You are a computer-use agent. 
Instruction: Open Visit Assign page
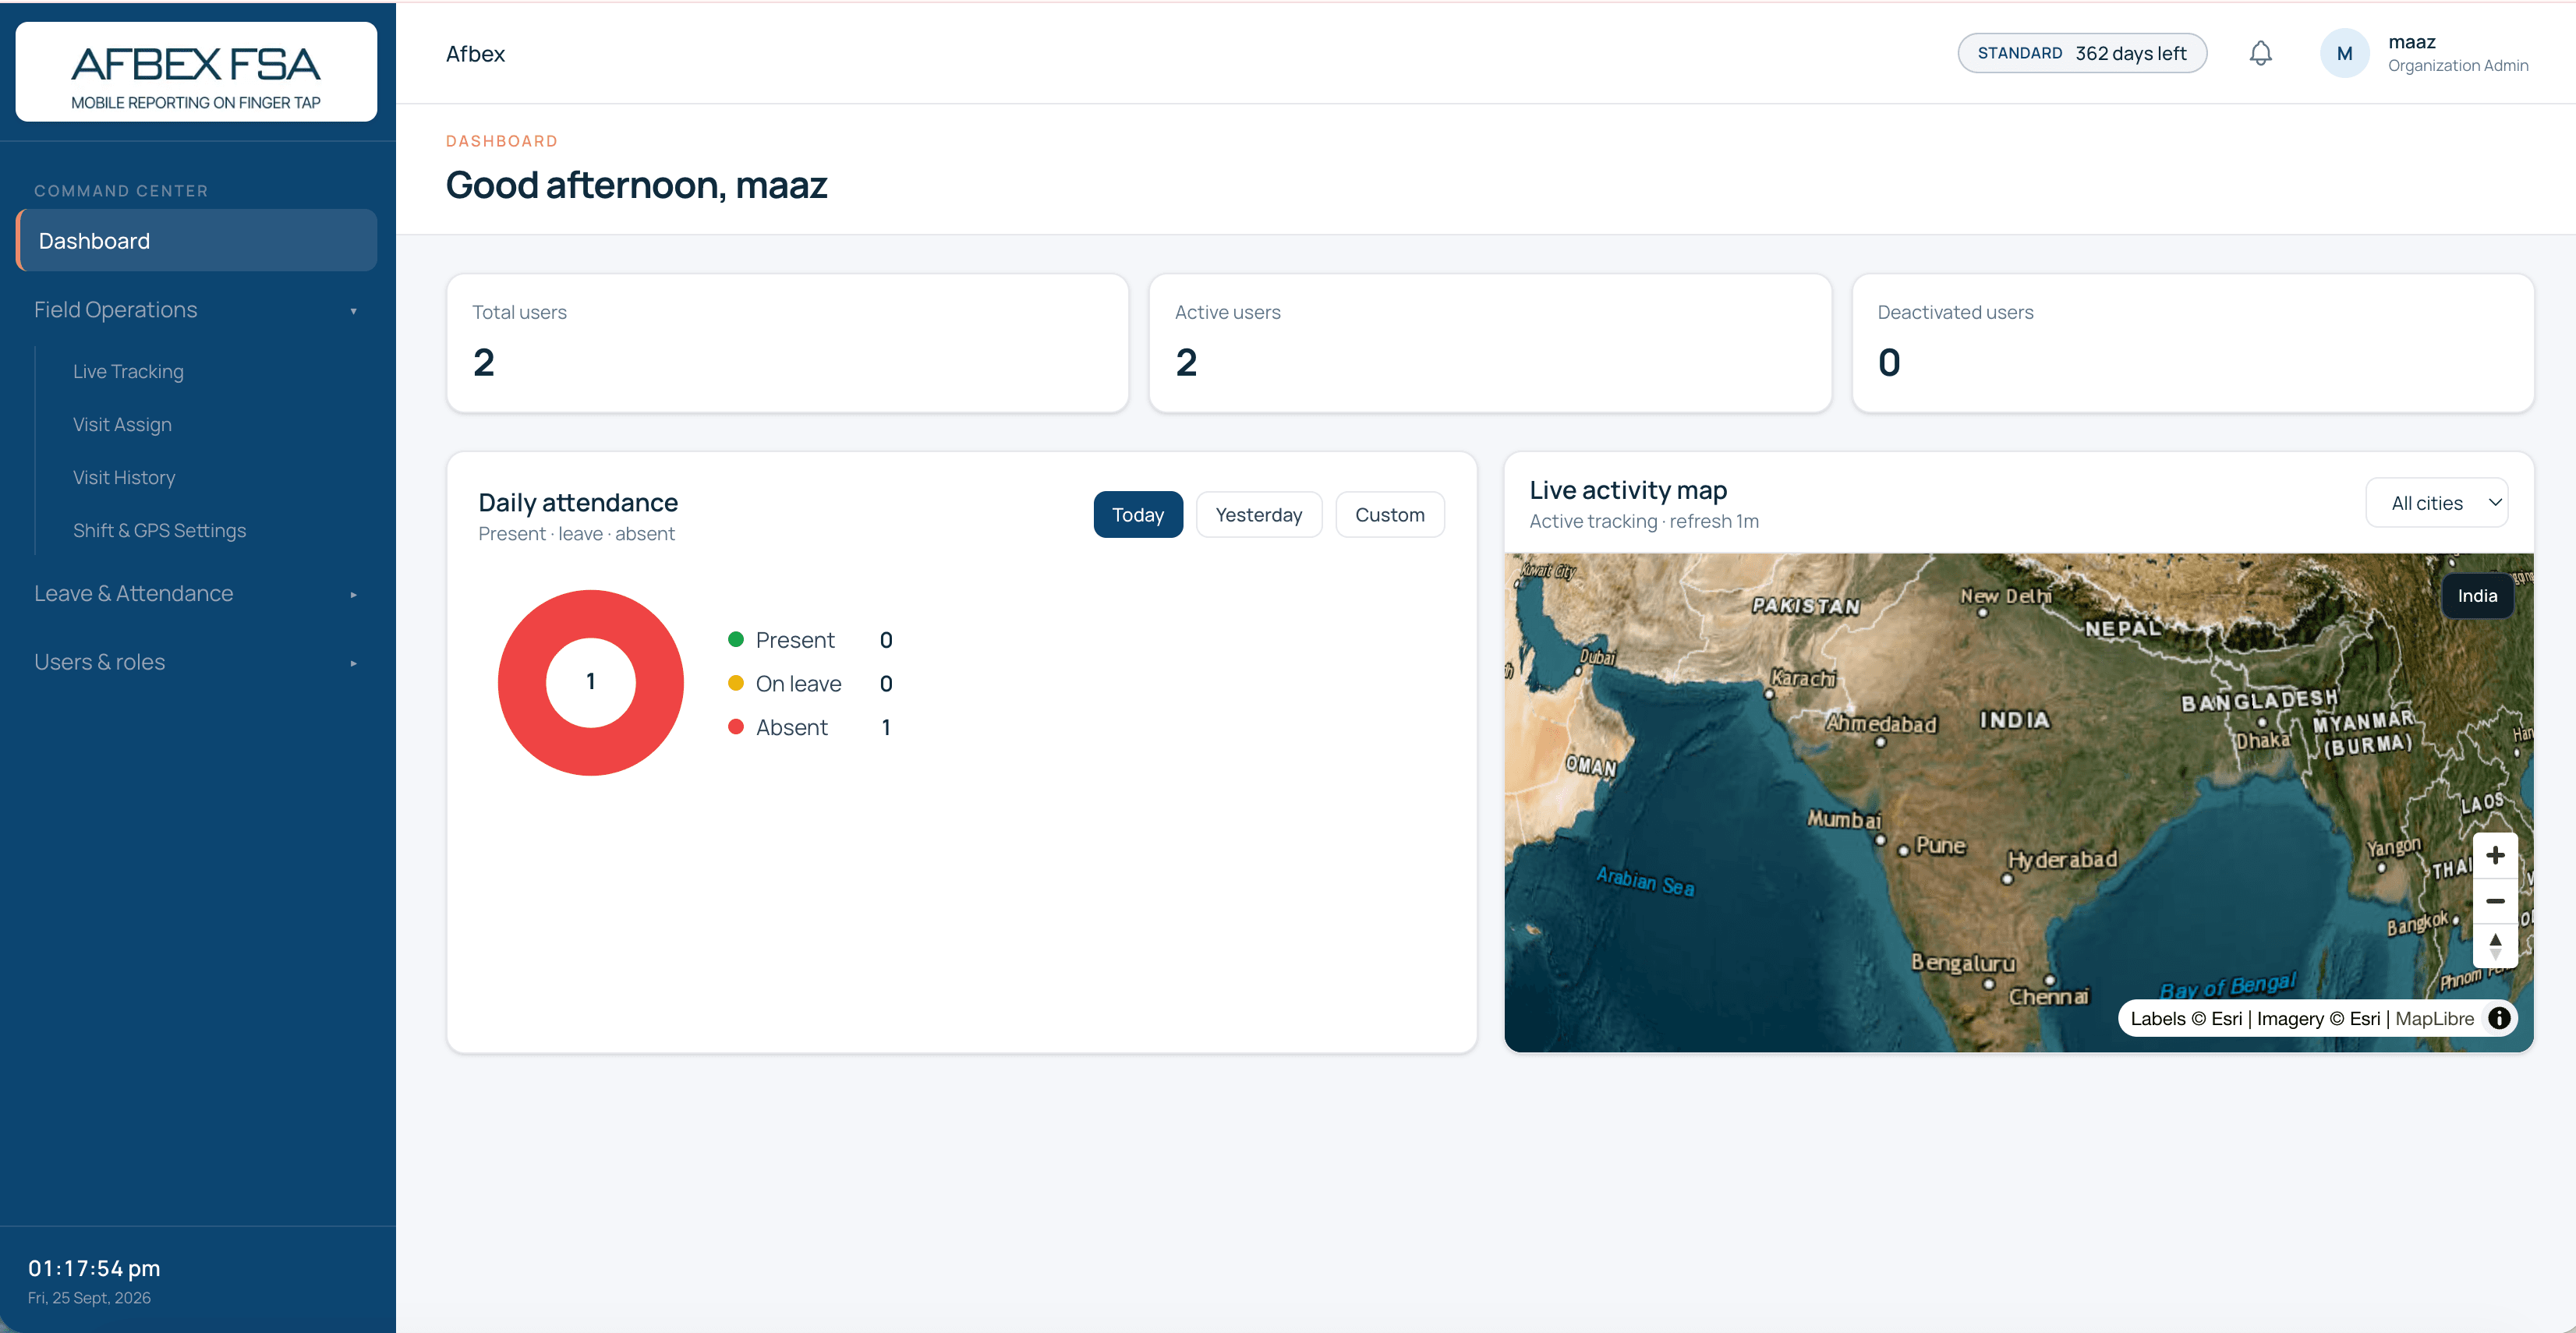122,424
